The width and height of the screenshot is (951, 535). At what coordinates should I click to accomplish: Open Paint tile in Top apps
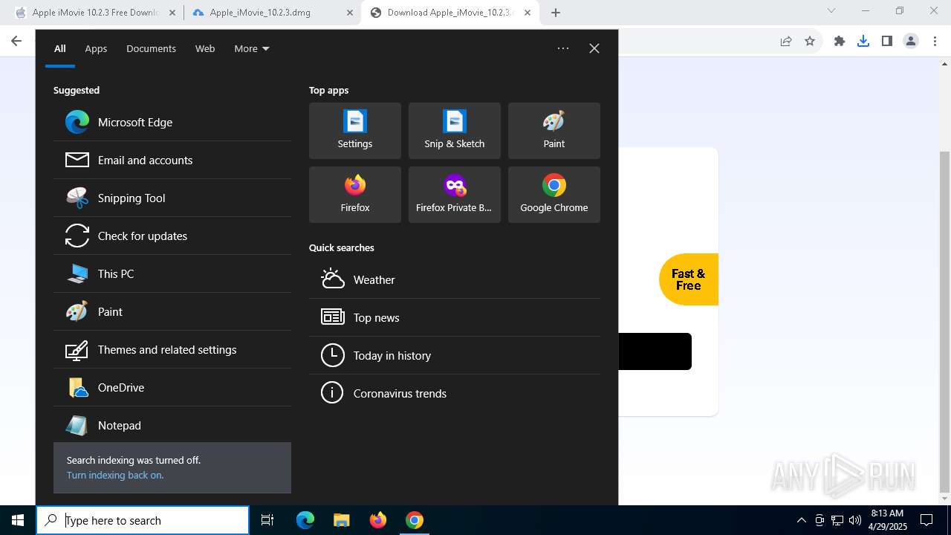click(x=554, y=131)
